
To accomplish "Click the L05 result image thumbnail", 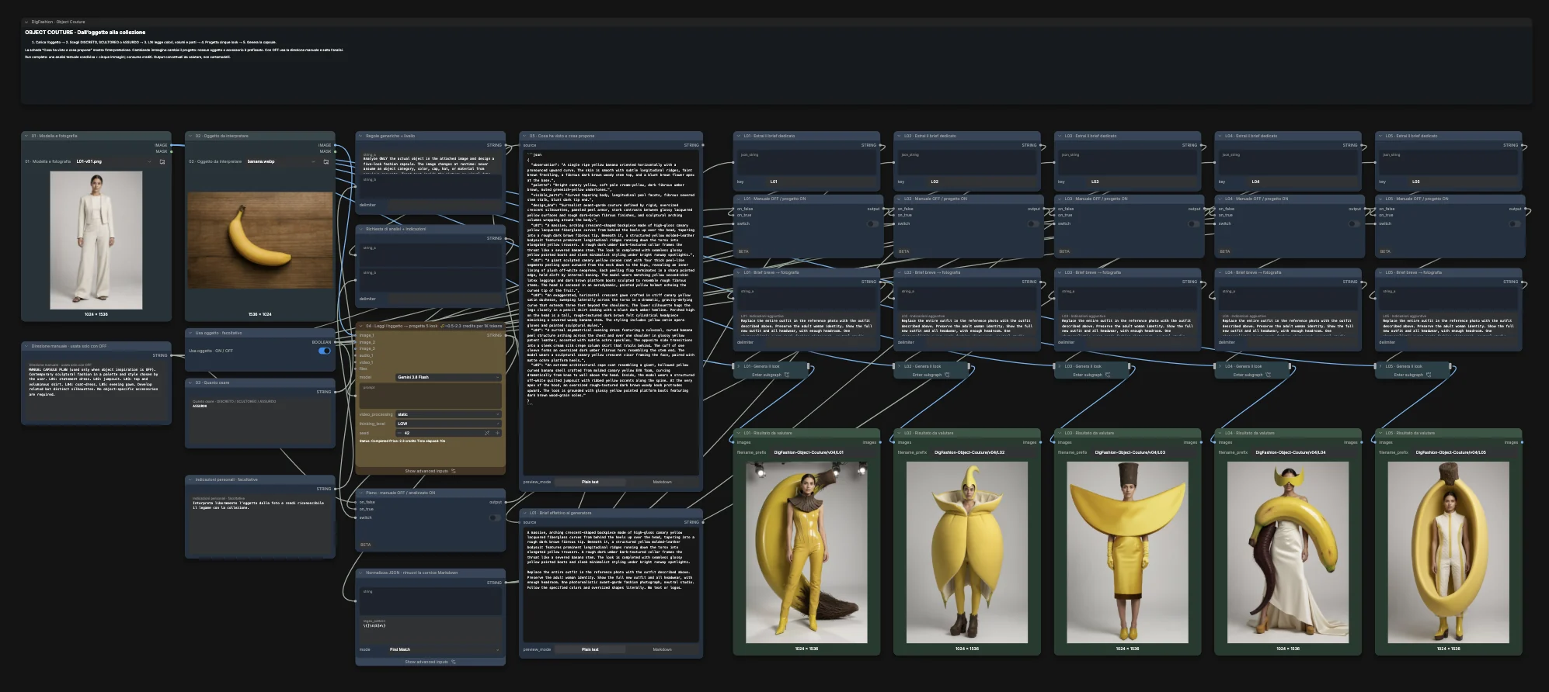I will (x=1449, y=552).
